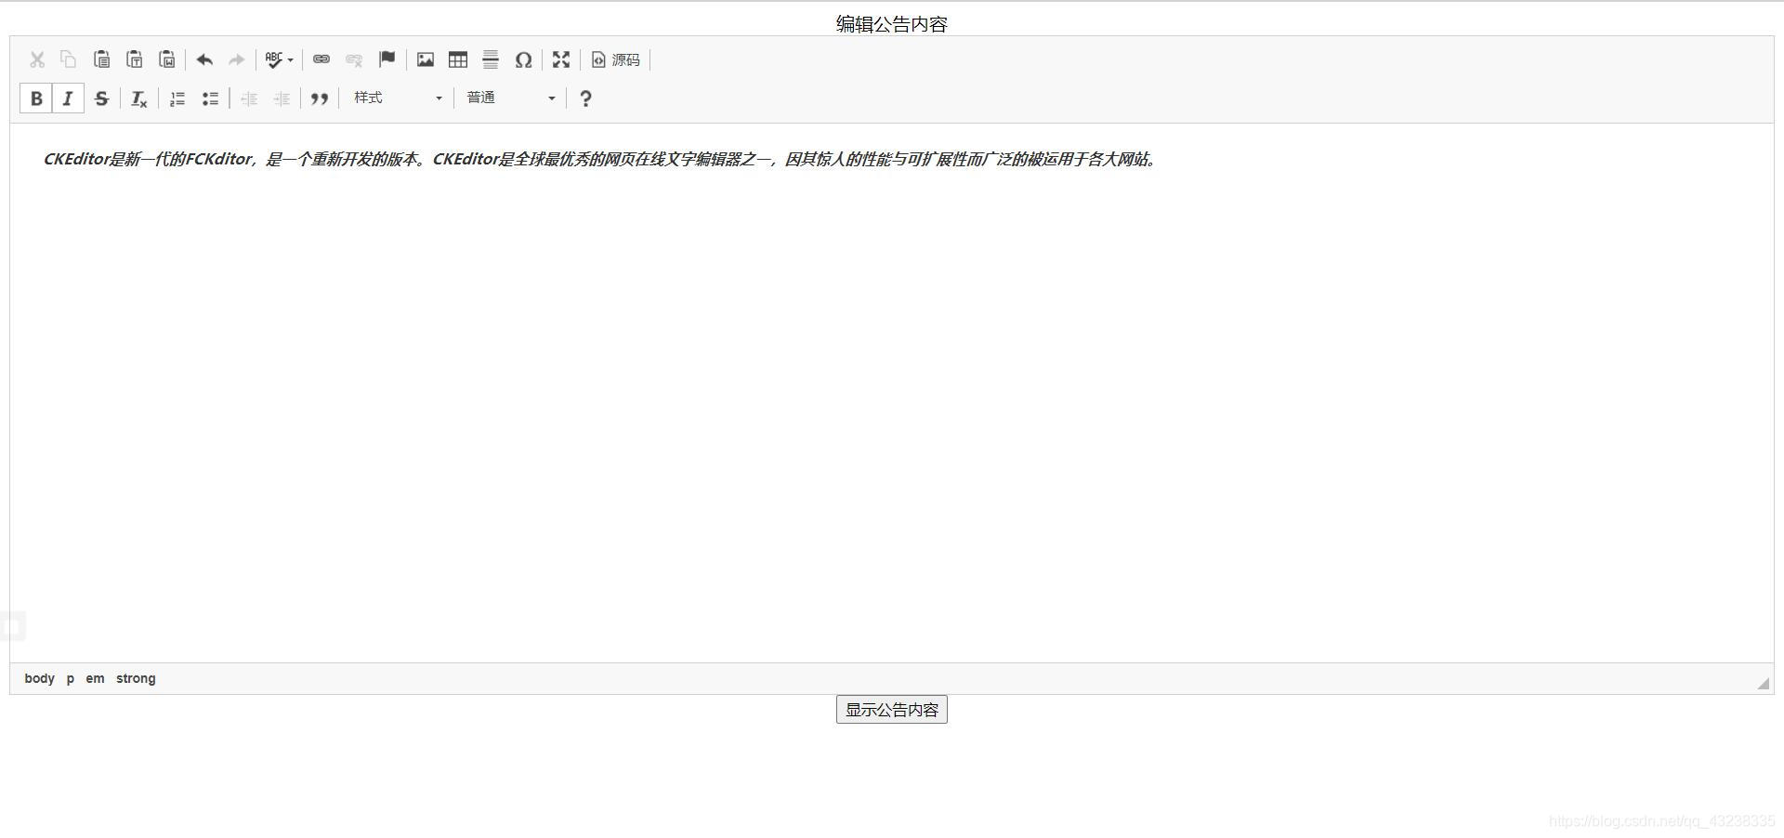Image resolution: width=1784 pixels, height=838 pixels.
Task: Insert a hyperlink
Action: click(x=322, y=59)
